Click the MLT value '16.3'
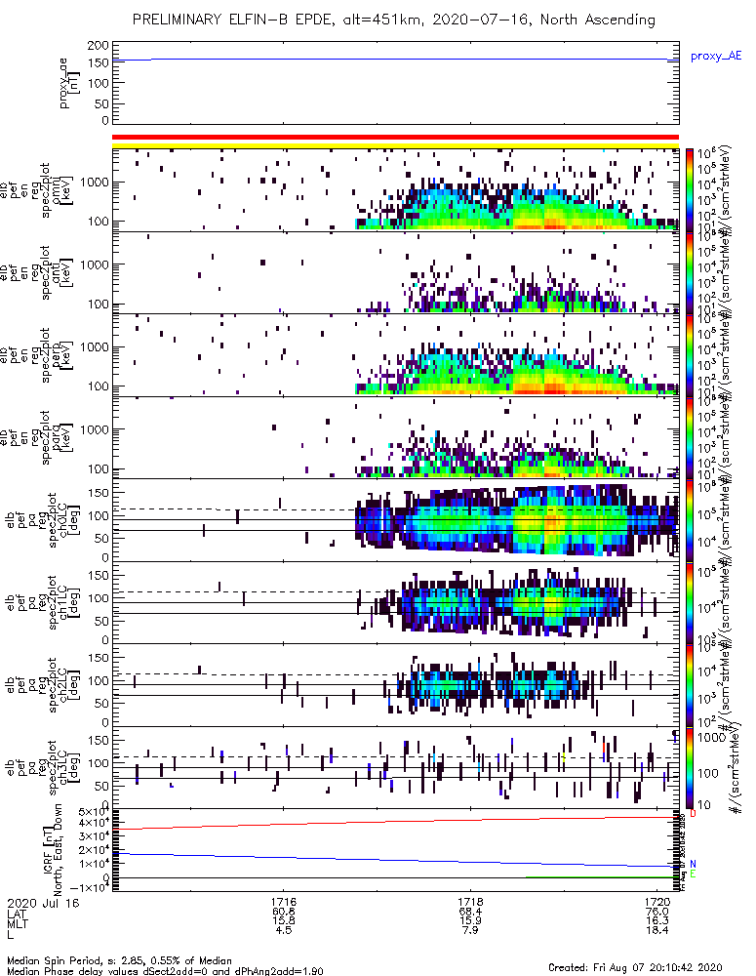The width and height of the screenshot is (756, 976). pyautogui.click(x=657, y=920)
